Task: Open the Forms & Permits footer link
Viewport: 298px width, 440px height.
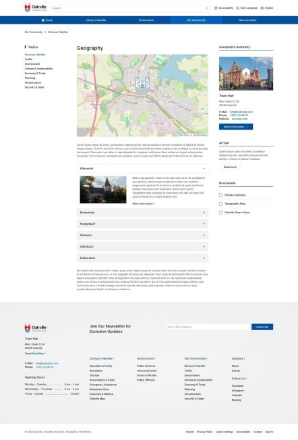Action: [146, 375]
